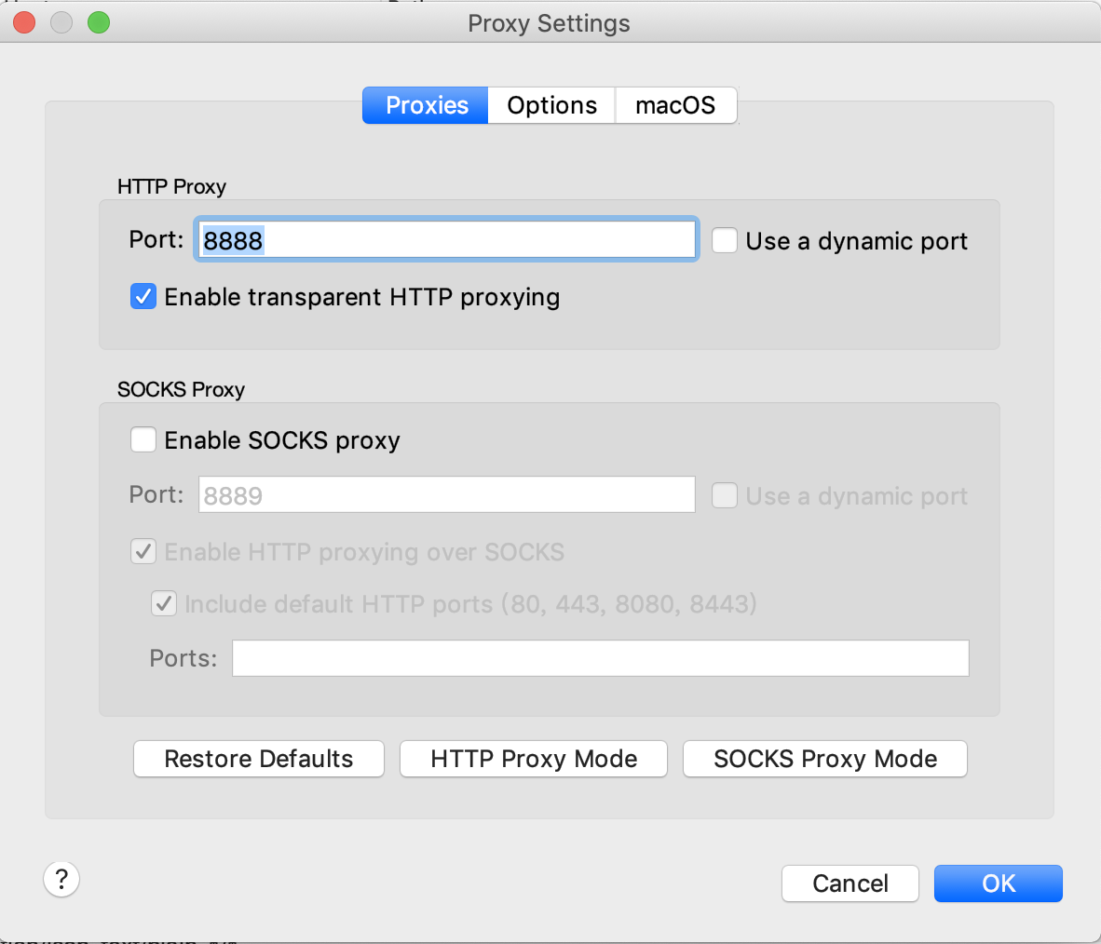The height and width of the screenshot is (944, 1101).
Task: Toggle dynamic port for SOCKS Proxy
Action: (725, 495)
